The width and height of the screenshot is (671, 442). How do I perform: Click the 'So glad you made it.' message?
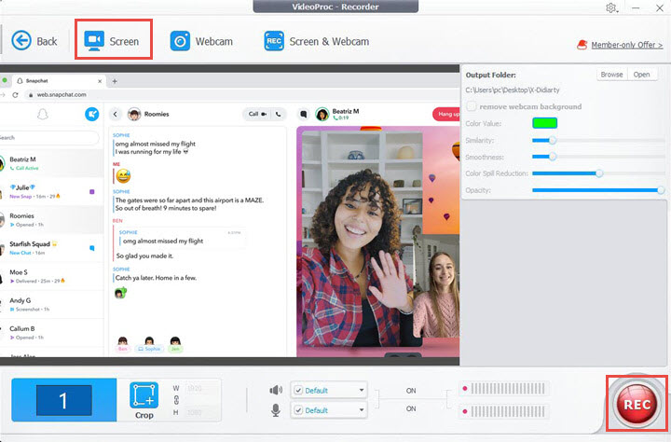click(x=144, y=256)
